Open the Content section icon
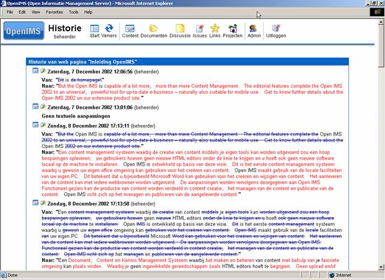This screenshot has height=280, width=385. click(130, 28)
